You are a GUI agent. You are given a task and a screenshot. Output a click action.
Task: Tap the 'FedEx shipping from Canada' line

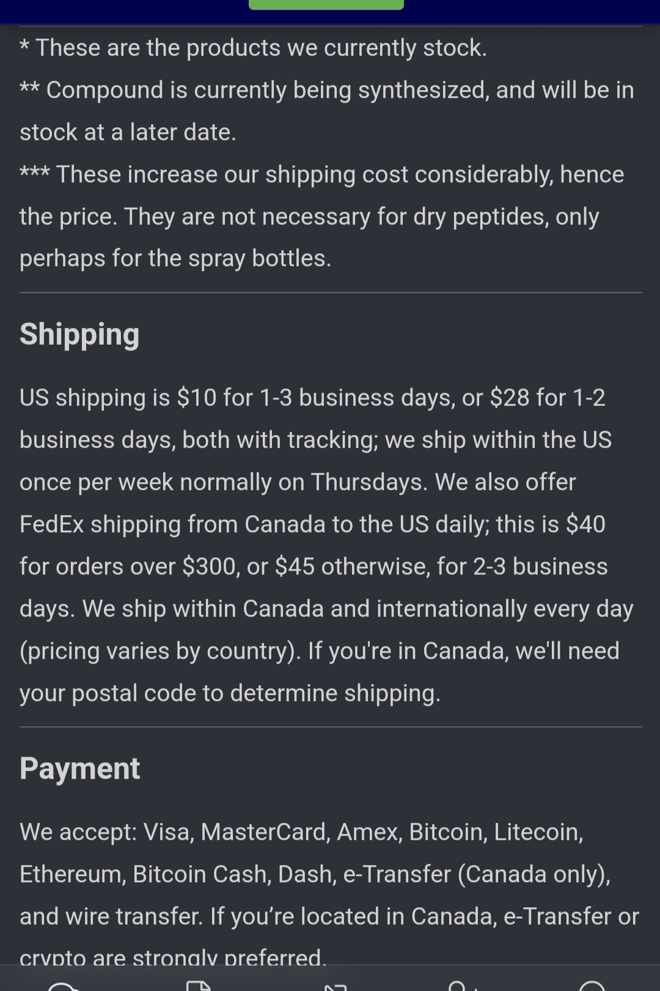pyautogui.click(x=312, y=525)
